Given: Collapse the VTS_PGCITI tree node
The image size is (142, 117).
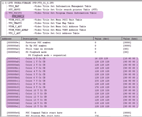Looking at the screenshot, I should click(x=7, y=13).
